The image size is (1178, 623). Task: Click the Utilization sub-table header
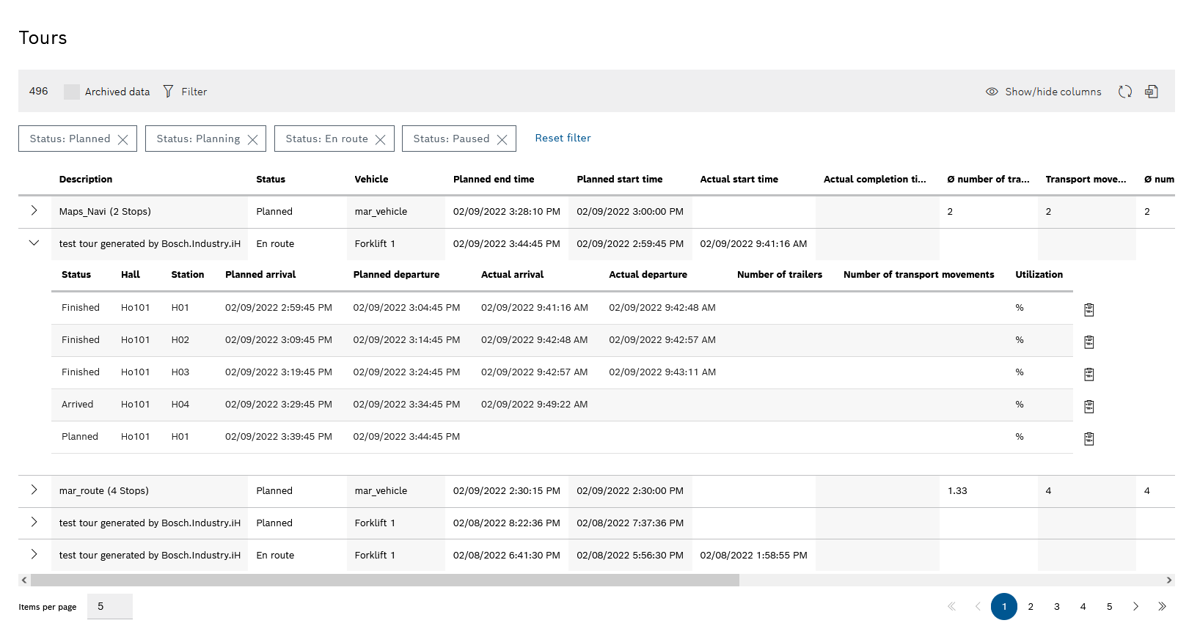1039,274
